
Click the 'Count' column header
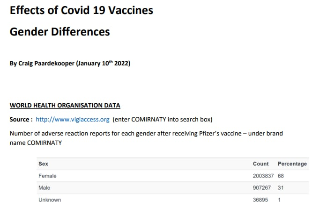coord(260,164)
